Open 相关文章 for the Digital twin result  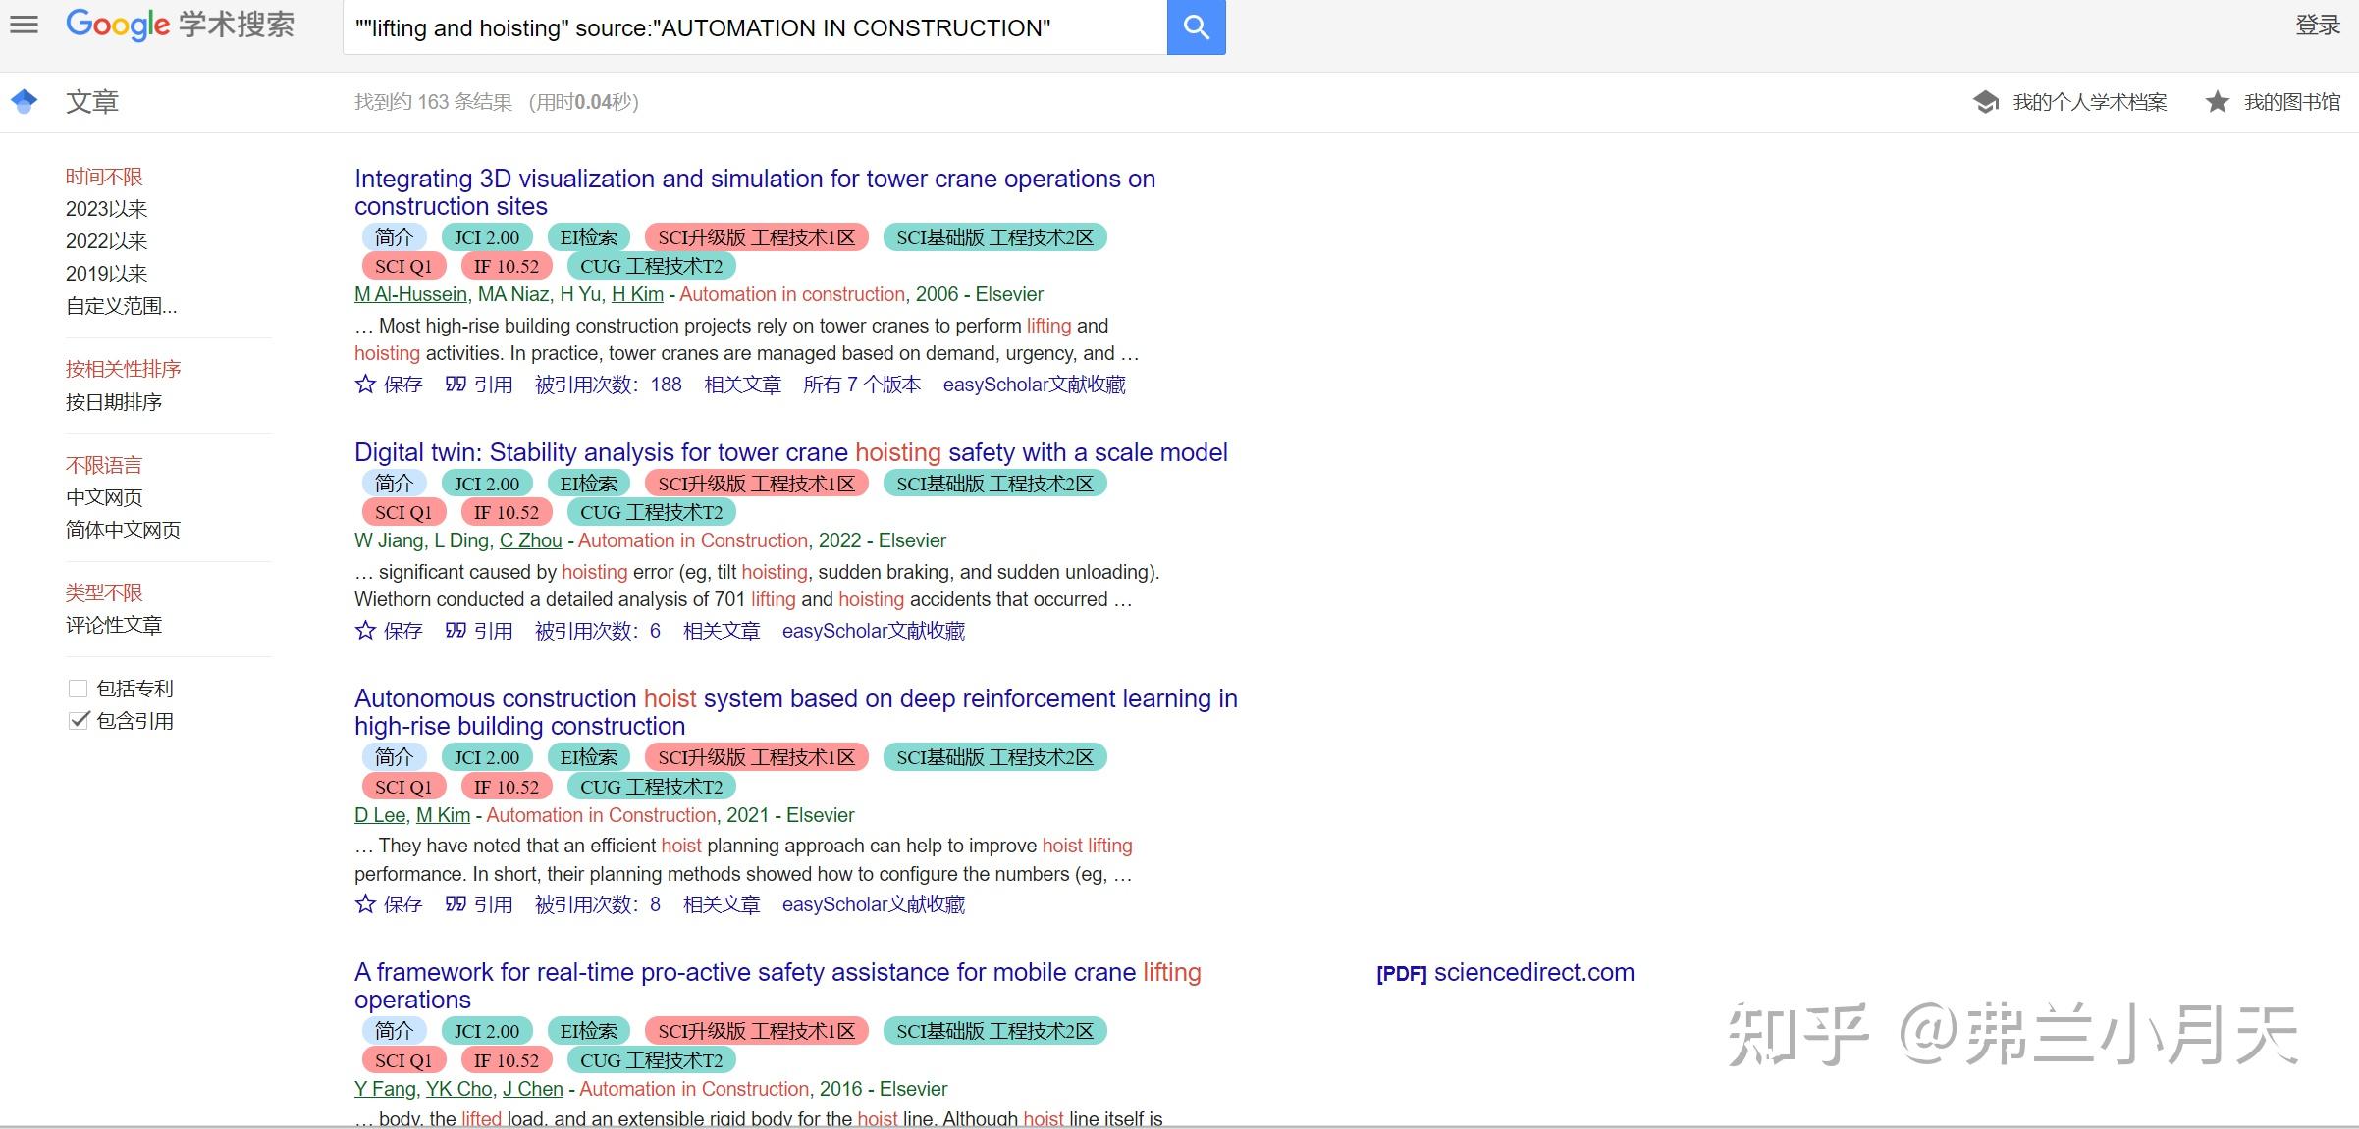pyautogui.click(x=722, y=631)
